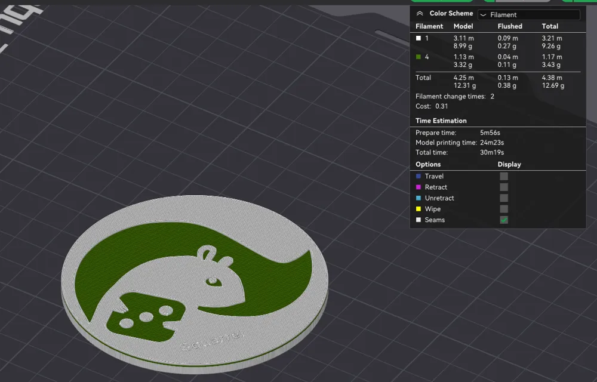Enable the Wipe display checkbox
Screen dimensions: 597x382
tap(504, 209)
